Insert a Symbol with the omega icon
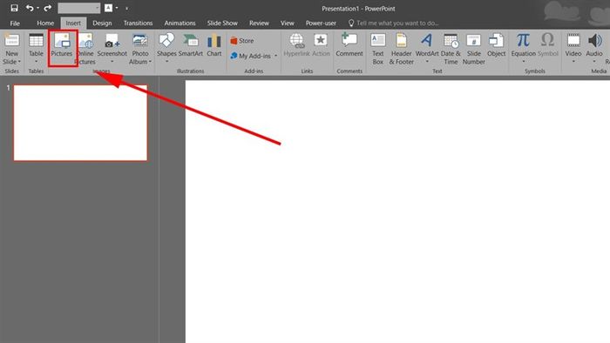Screen dimensions: 610x343 (548, 46)
